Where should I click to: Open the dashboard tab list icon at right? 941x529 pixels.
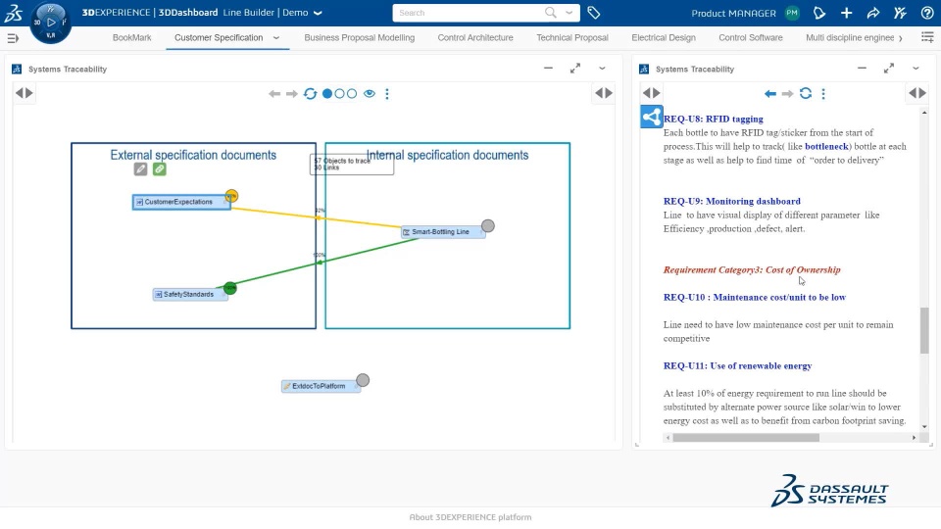tap(927, 38)
